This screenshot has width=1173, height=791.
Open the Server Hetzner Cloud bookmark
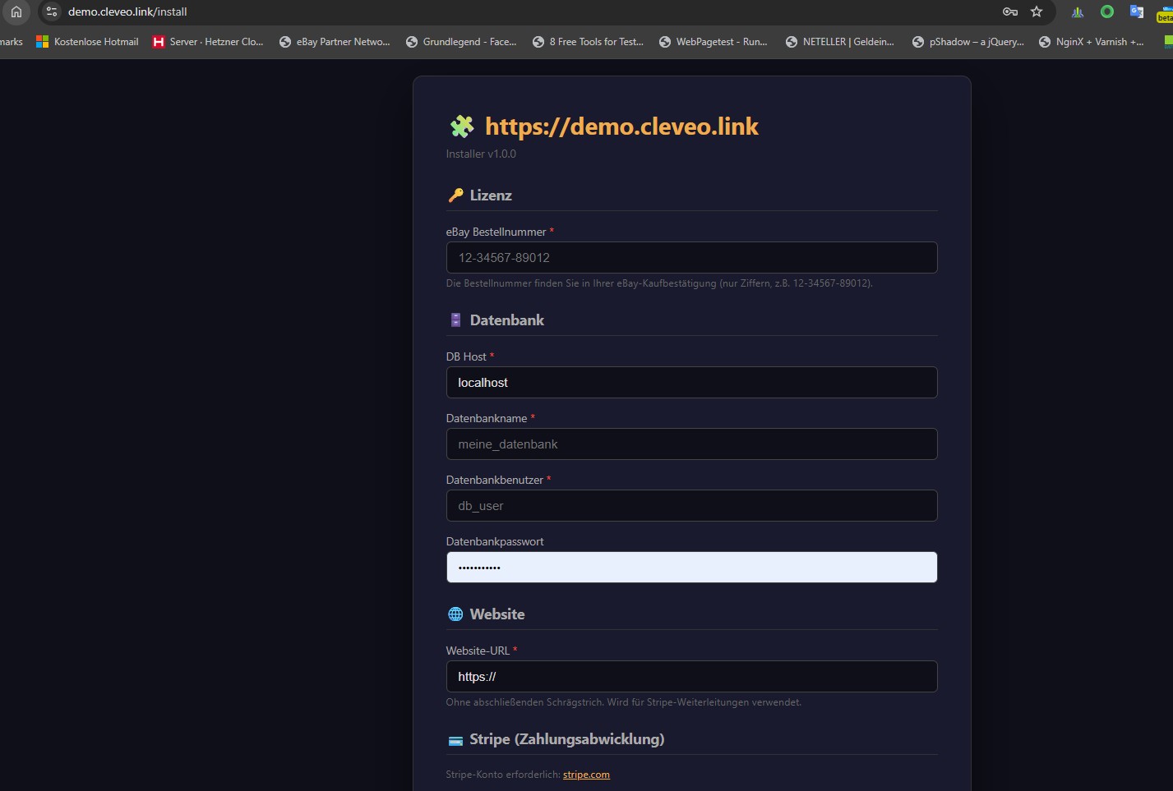[208, 42]
